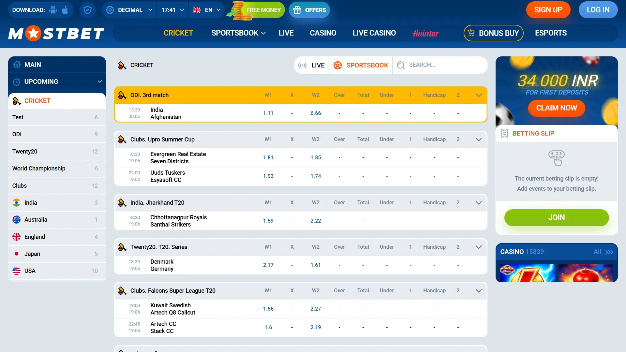This screenshot has width=626, height=352.
Task: Click cricket icon beside India. Jharkhand T20
Action: [122, 202]
